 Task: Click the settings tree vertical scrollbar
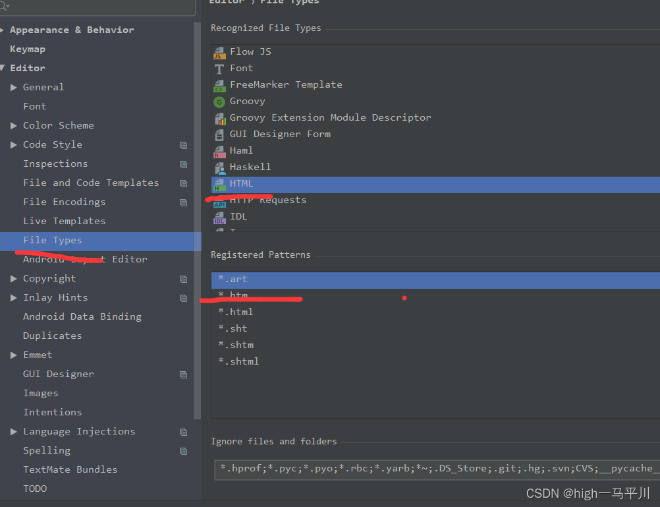coord(197,221)
